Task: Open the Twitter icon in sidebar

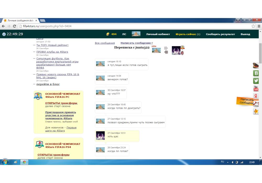Action: (256, 81)
